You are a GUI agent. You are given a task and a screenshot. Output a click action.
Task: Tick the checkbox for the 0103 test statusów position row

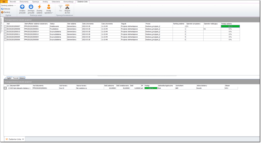(5, 88)
